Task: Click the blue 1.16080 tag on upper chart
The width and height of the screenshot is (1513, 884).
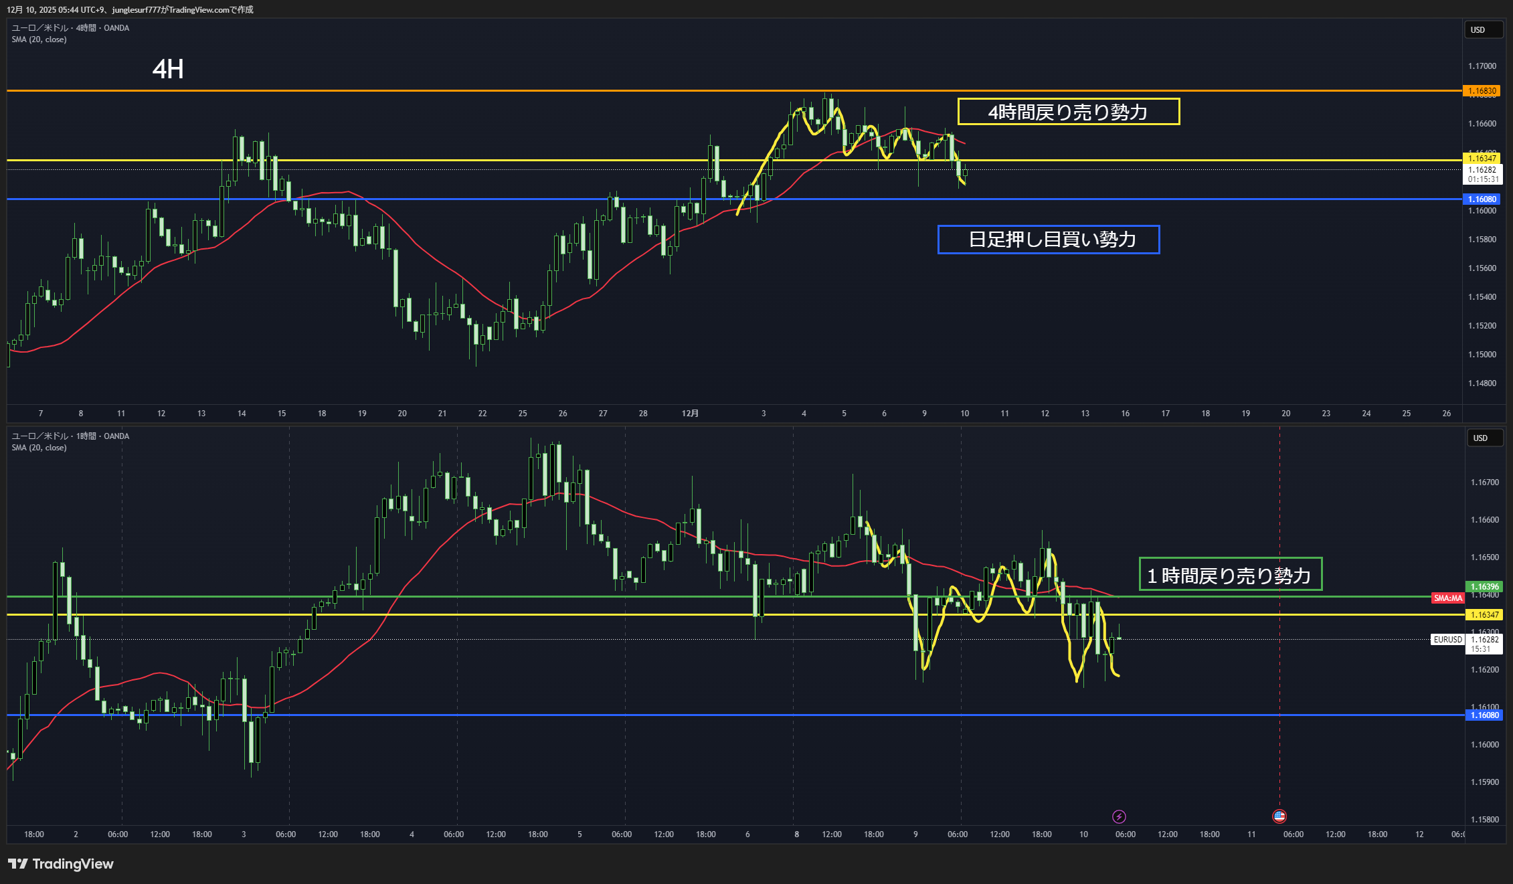Action: point(1482,199)
